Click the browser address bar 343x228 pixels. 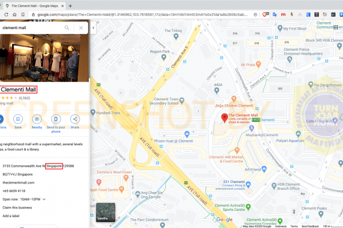point(142,15)
